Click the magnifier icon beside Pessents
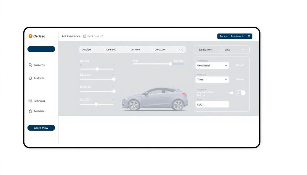The height and width of the screenshot is (175, 307). click(x=30, y=65)
